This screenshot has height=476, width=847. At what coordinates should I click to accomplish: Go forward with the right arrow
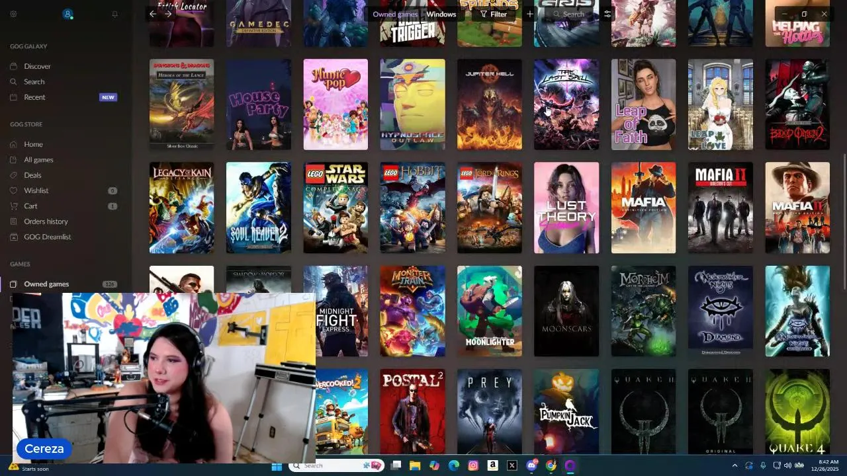click(168, 14)
